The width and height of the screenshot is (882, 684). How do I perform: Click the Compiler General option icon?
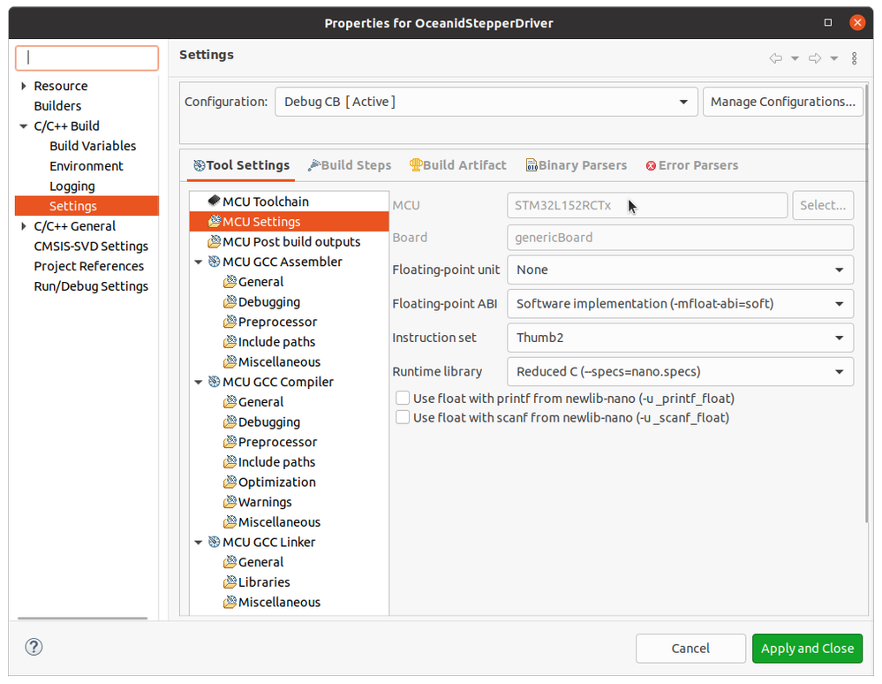pyautogui.click(x=230, y=402)
